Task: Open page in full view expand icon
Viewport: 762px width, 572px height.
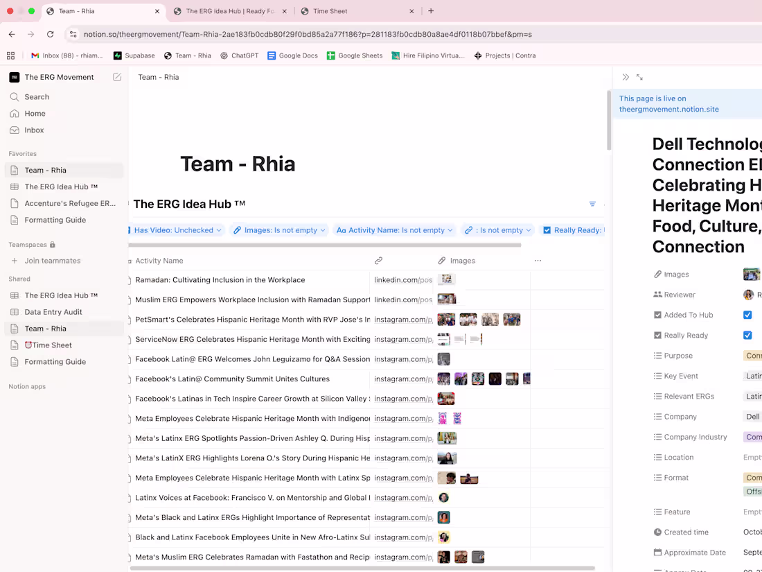Action: (x=639, y=77)
